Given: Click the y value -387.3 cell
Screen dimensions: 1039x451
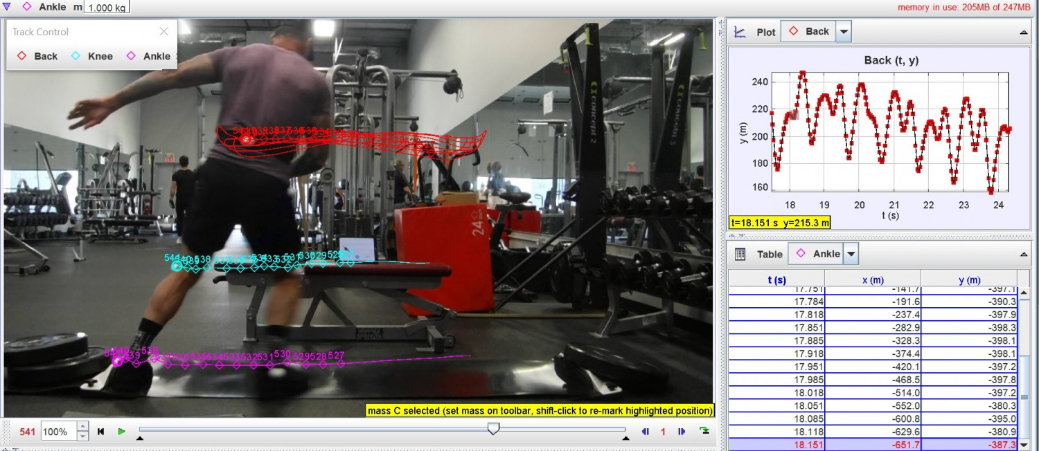Looking at the screenshot, I should pos(969,444).
